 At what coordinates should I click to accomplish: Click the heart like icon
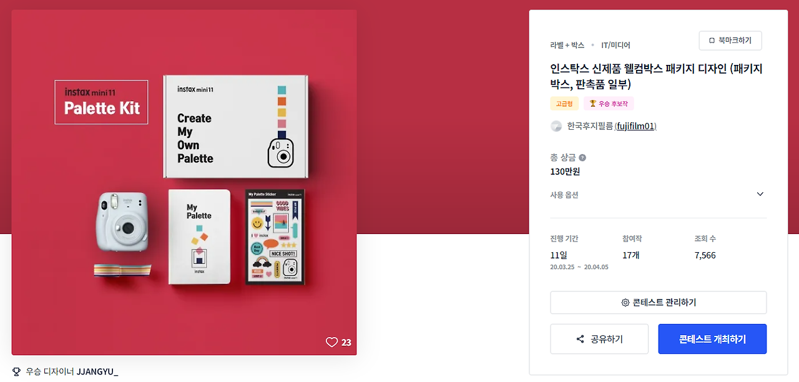(x=331, y=342)
